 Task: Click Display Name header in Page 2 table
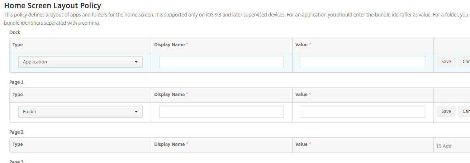tap(169, 144)
